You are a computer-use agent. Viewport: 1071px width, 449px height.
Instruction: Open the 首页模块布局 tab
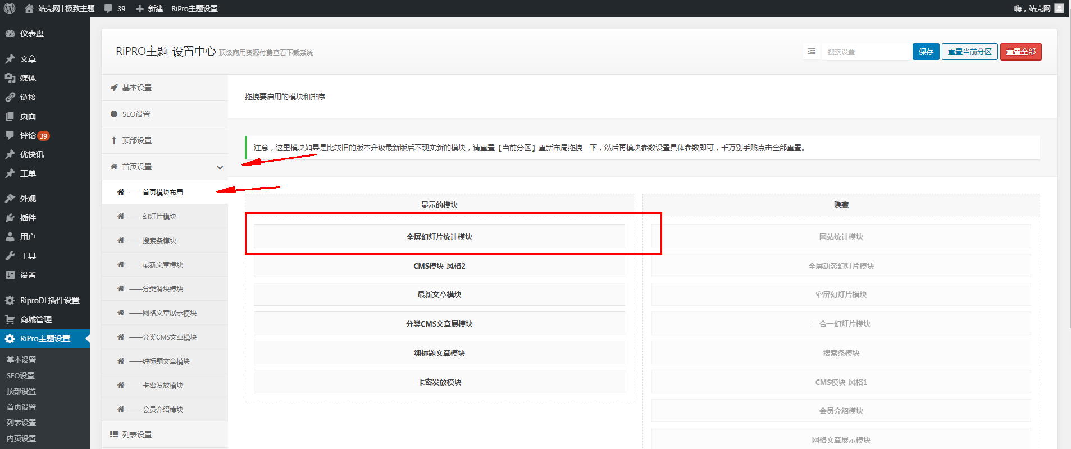click(x=165, y=192)
